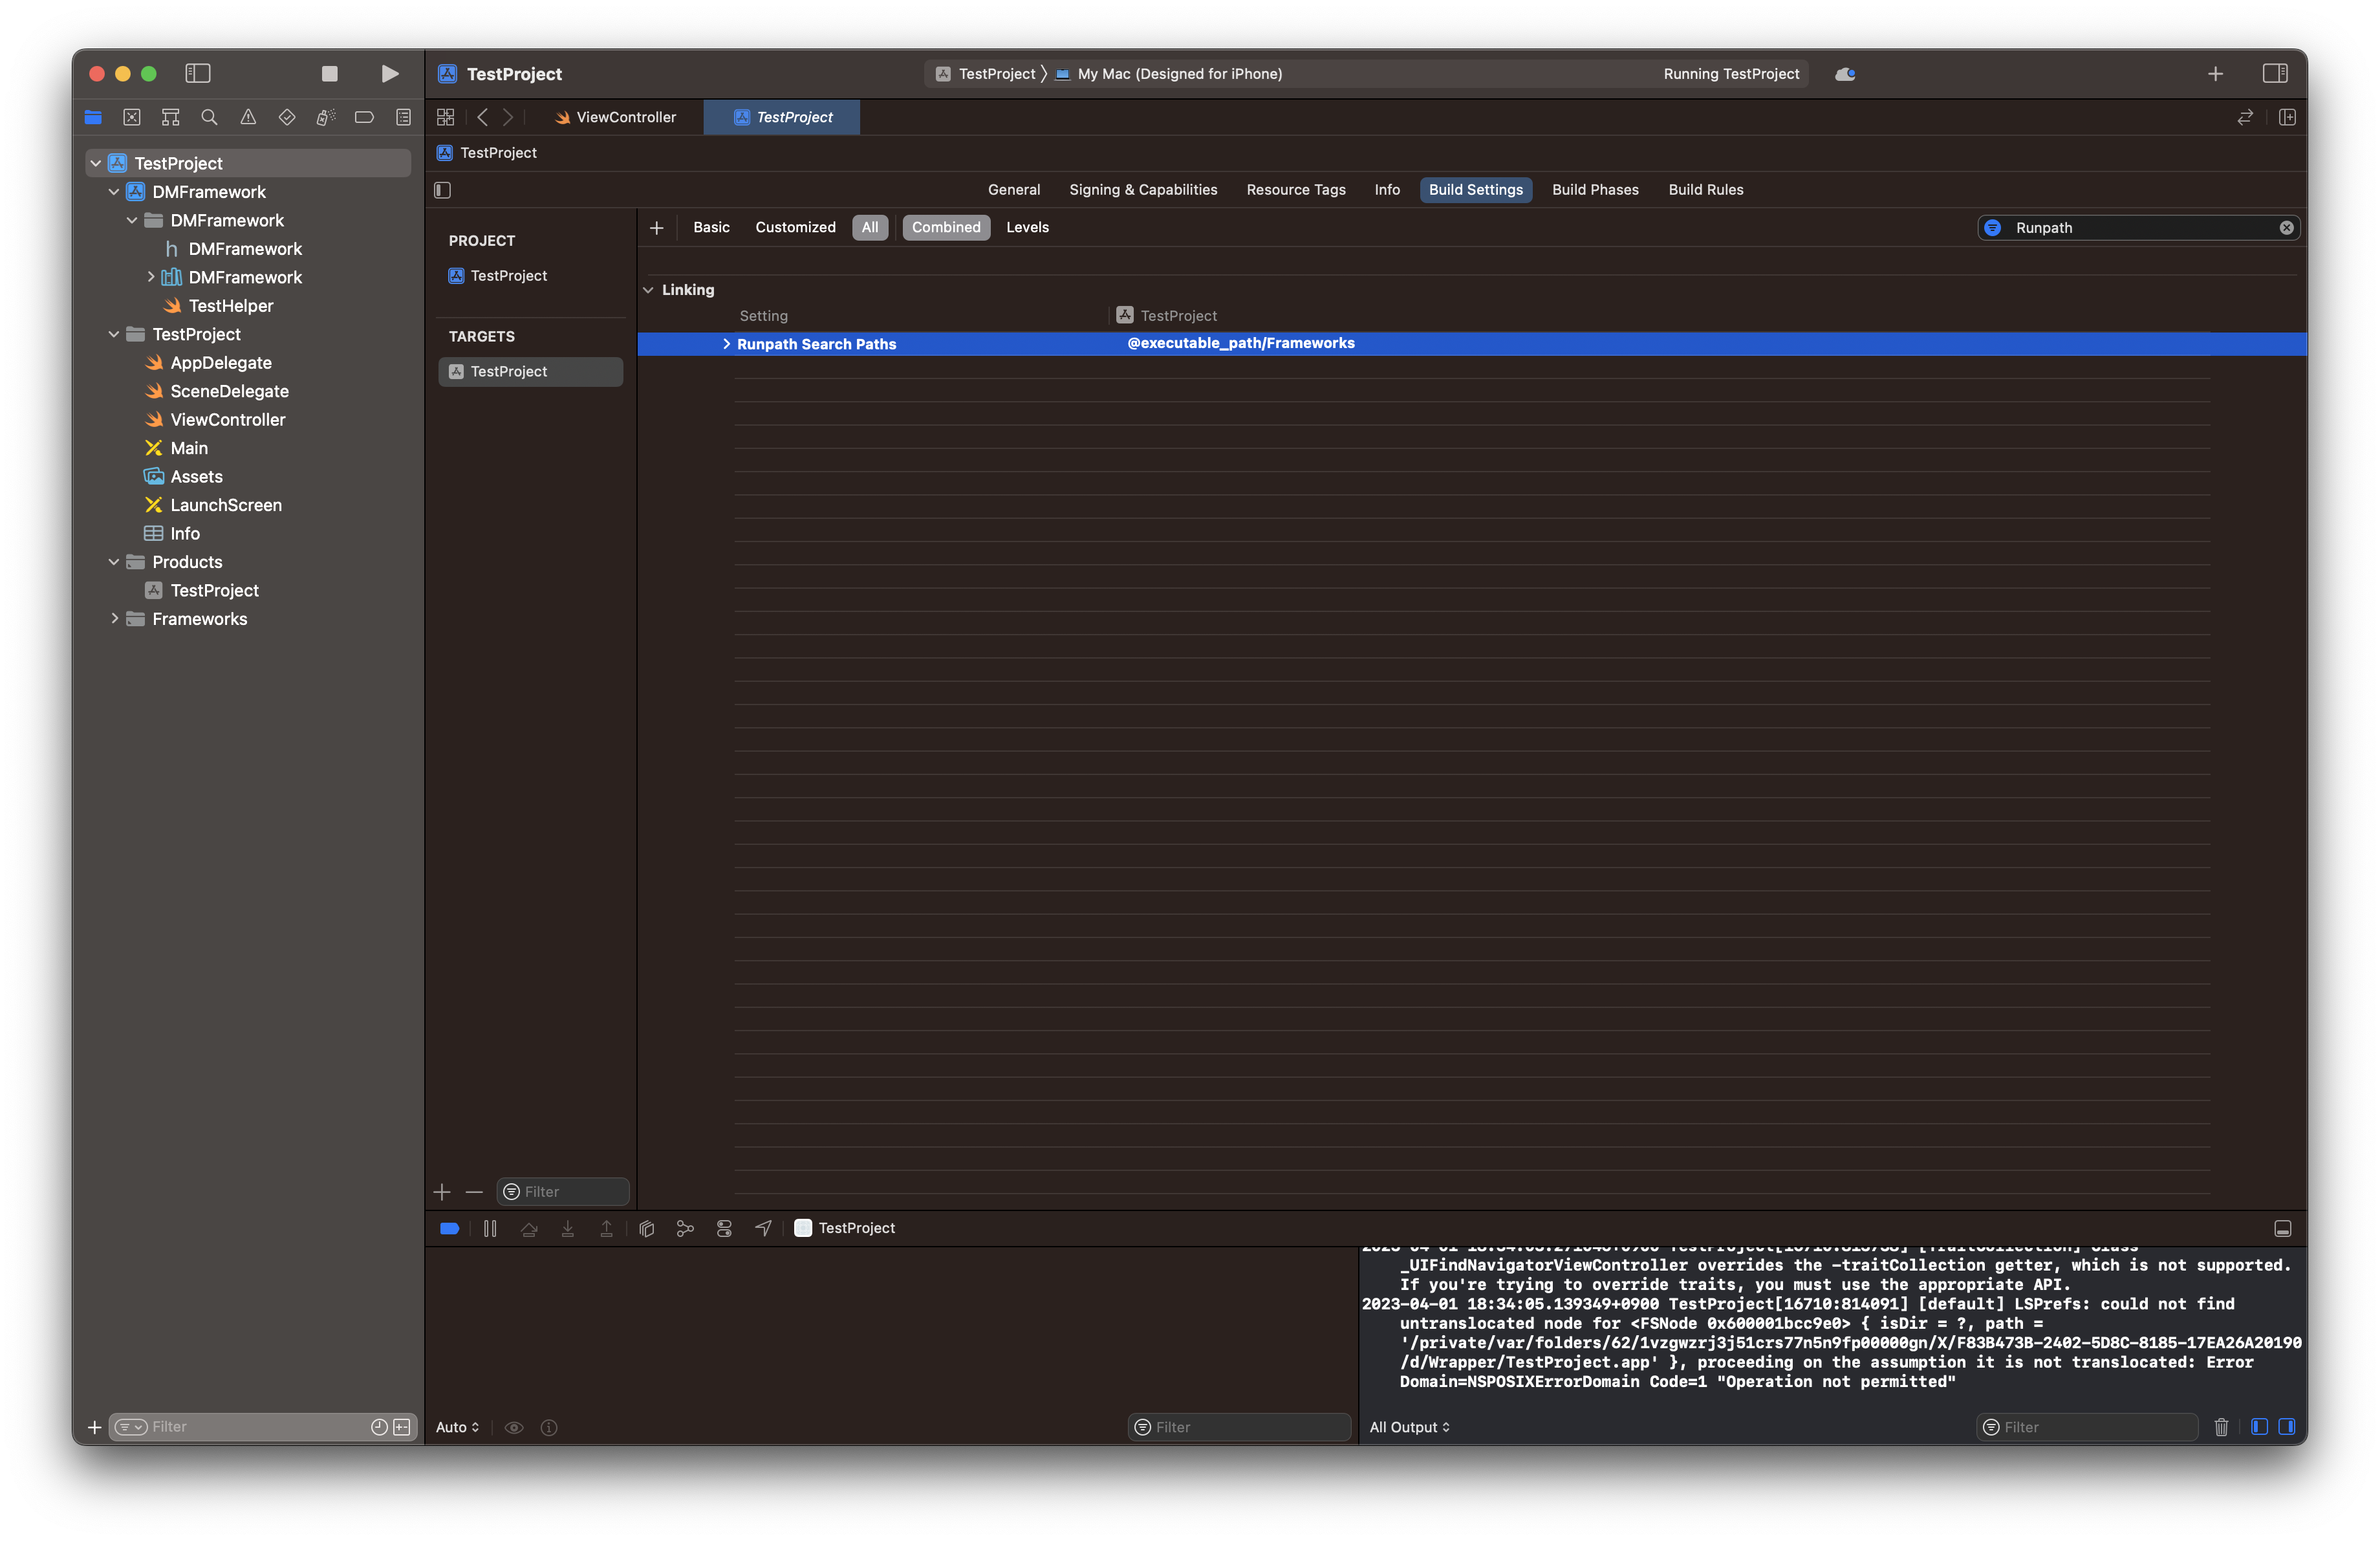Expand Runpath Search Paths setting
Viewport: 2380px width, 1541px height.
(726, 344)
